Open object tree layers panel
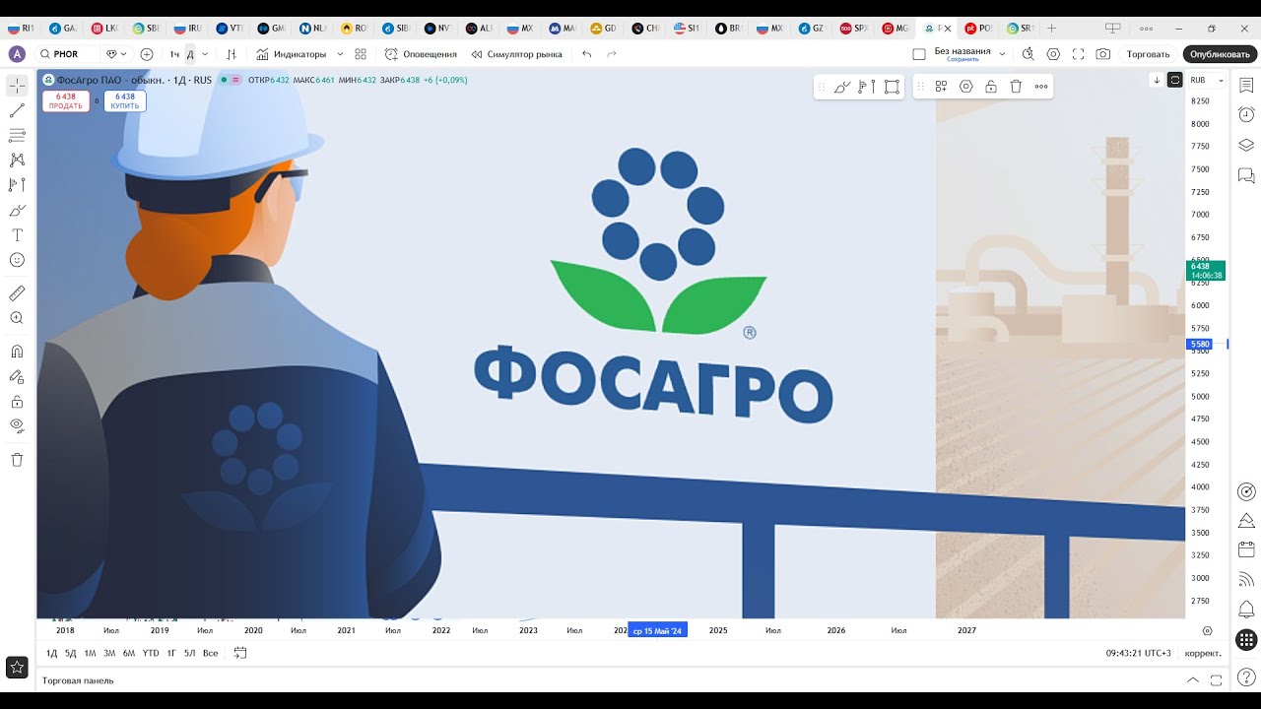This screenshot has height=709, width=1261. tap(1246, 146)
